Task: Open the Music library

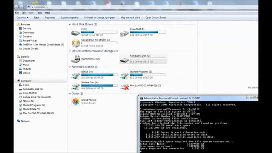Action: [x=26, y=65]
